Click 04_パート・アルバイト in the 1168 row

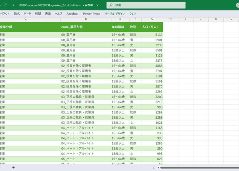point(77,128)
